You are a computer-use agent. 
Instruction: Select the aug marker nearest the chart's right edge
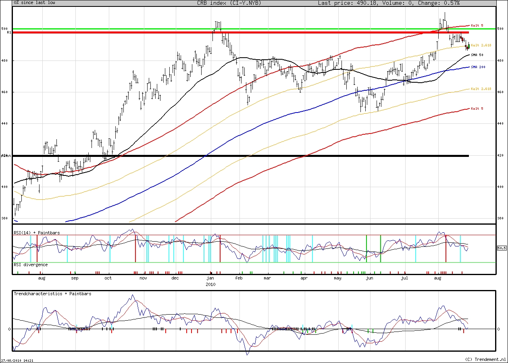click(437, 278)
